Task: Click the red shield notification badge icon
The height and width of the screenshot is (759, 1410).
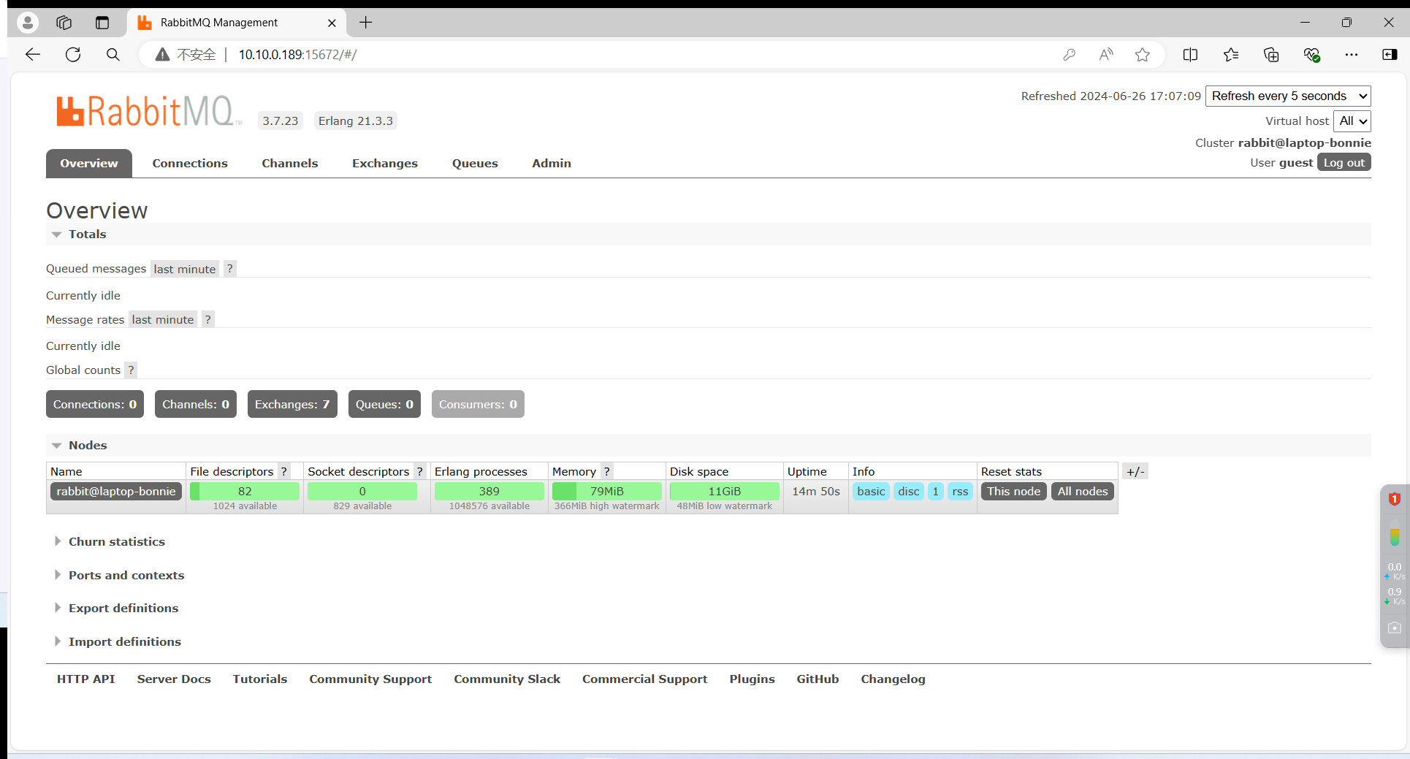Action: [1394, 499]
